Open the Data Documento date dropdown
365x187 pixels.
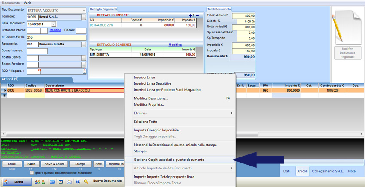53,24
